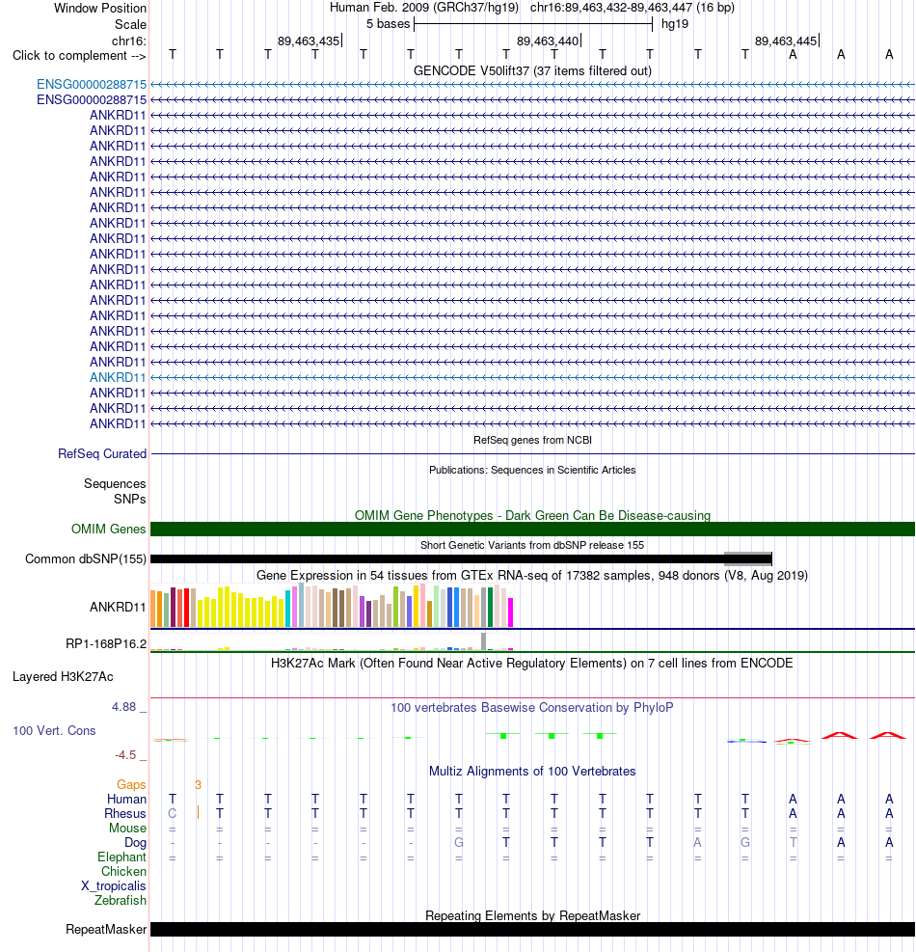Click the RP1-168P16.2 expression label
This screenshot has height=952, width=916.
[106, 644]
